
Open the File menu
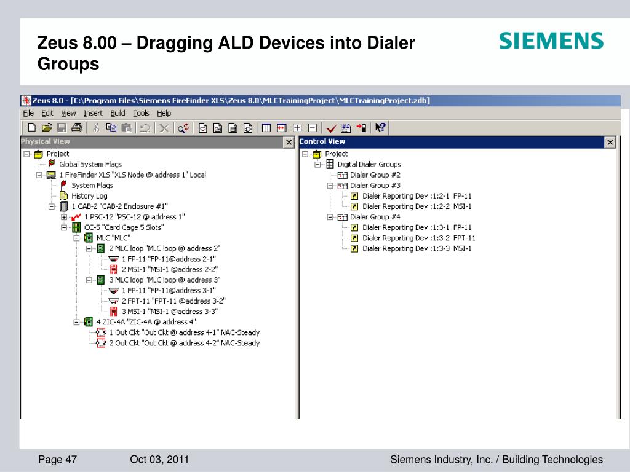pyautogui.click(x=28, y=113)
